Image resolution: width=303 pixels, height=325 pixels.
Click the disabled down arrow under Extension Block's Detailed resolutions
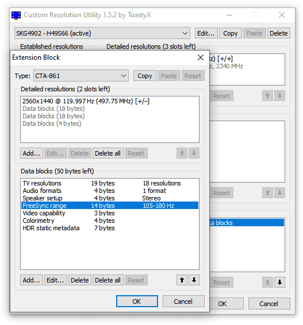click(194, 153)
